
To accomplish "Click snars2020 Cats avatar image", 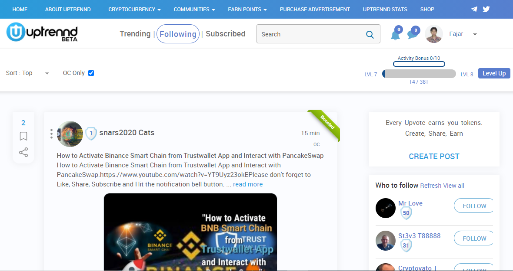I will click(x=70, y=134).
